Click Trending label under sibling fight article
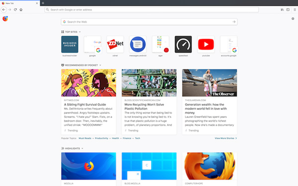 [73, 130]
